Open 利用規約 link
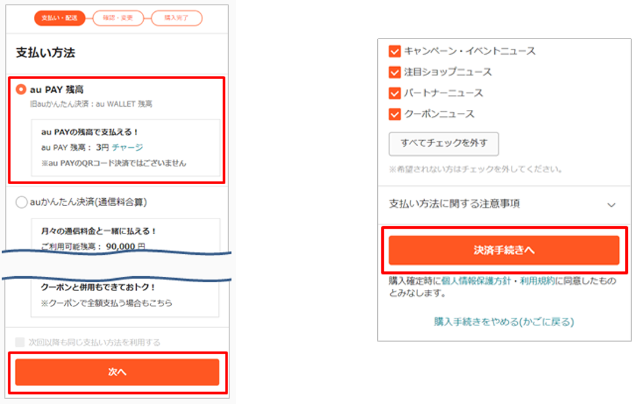This screenshot has width=632, height=404. tap(538, 280)
